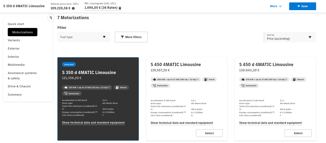The height and width of the screenshot is (143, 326).
Task: Open the Fuel type dropdown
Action: (84, 37)
